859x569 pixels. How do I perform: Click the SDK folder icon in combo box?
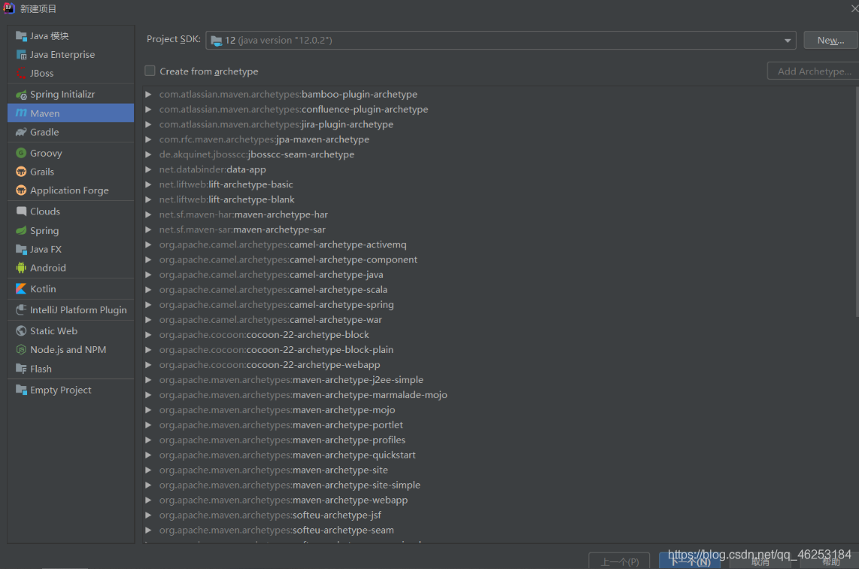[x=217, y=41]
